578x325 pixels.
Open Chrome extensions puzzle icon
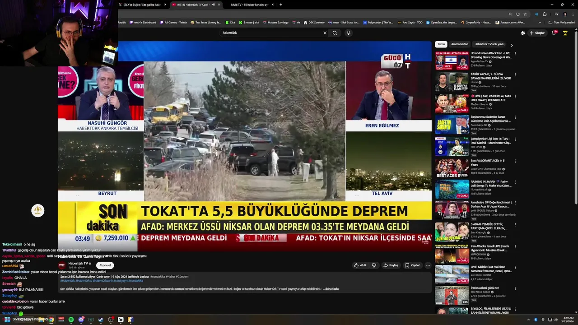click(x=545, y=14)
